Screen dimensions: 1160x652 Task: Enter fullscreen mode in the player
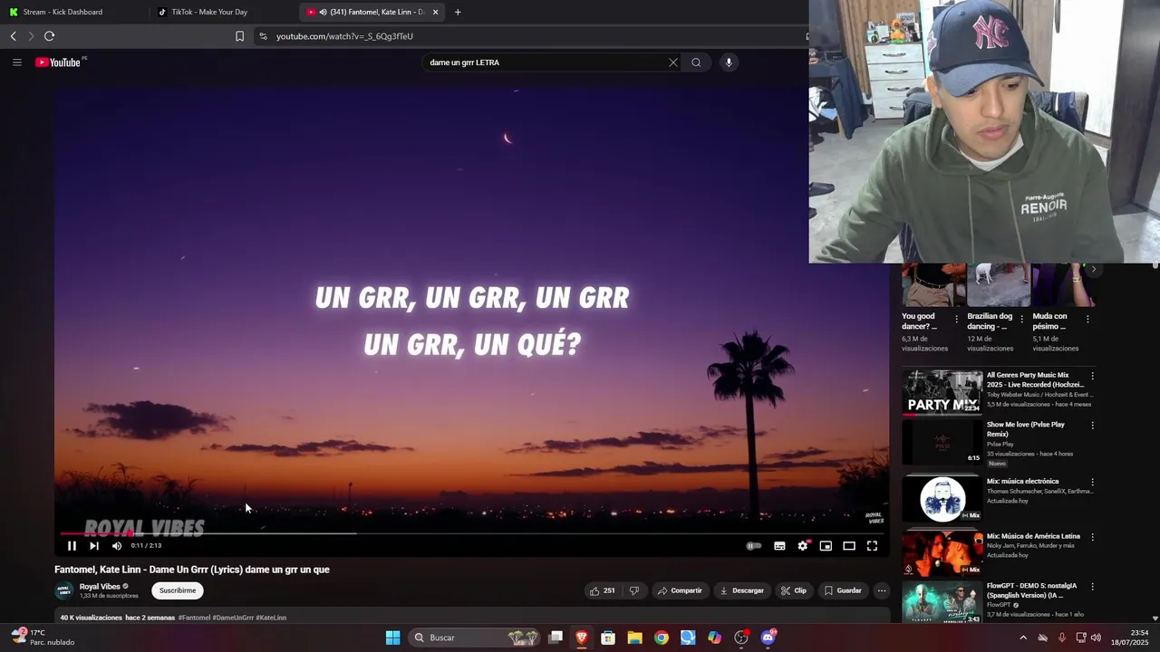[872, 546]
